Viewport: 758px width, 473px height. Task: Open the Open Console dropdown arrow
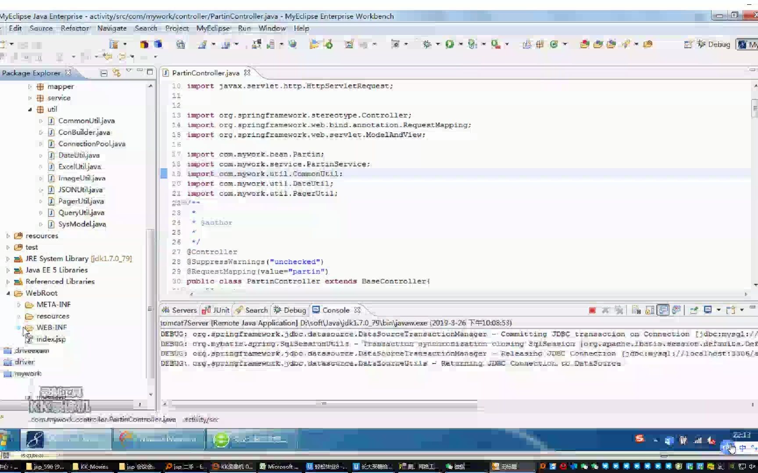742,310
